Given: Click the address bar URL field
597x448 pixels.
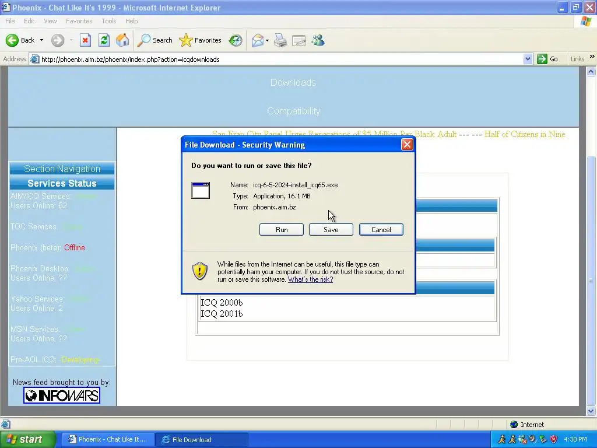Looking at the screenshot, I should 281,60.
